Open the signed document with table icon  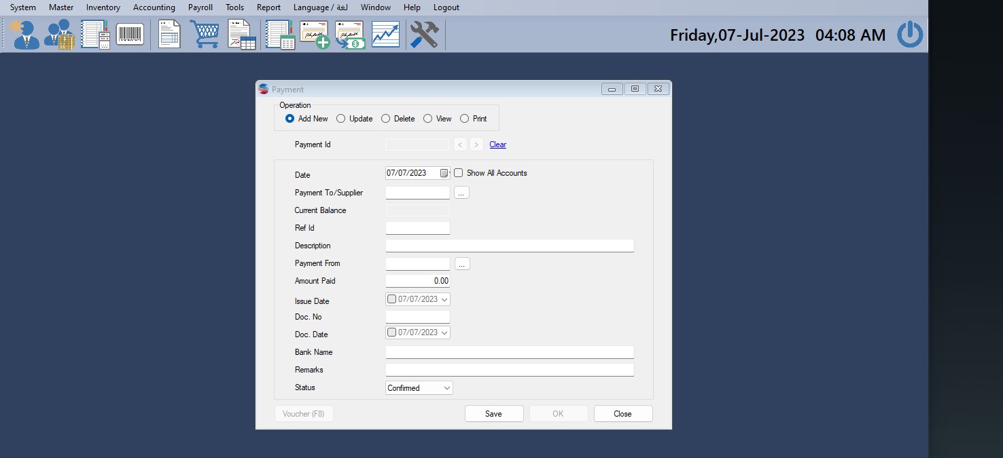click(241, 35)
